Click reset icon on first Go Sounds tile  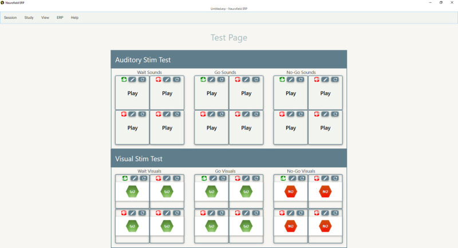(221, 80)
